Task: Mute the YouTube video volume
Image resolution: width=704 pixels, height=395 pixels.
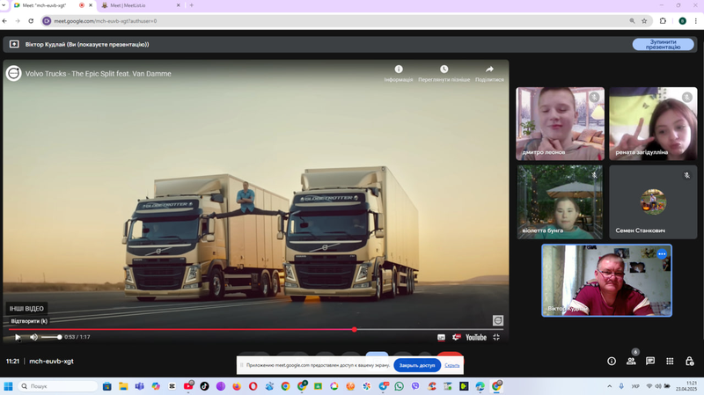Action: (x=33, y=337)
